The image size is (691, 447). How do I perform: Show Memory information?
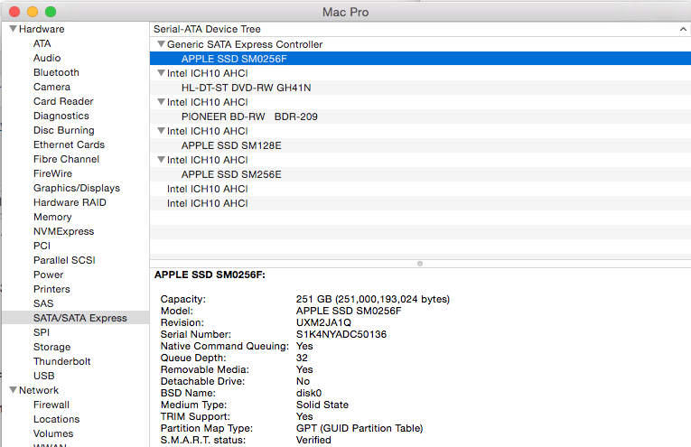[52, 217]
